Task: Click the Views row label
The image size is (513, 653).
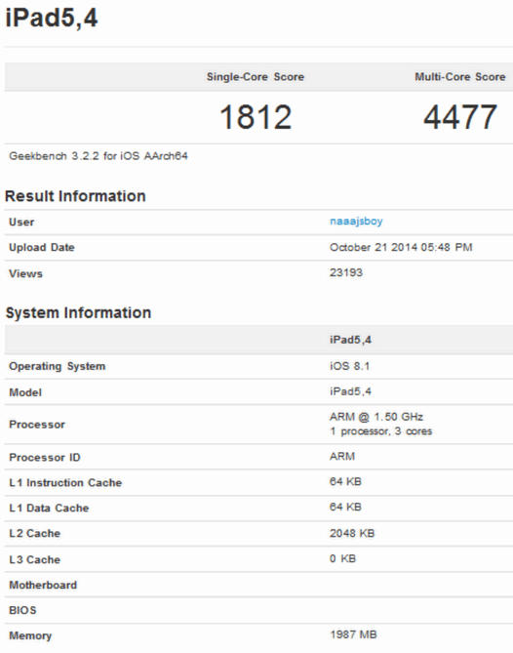Action: click(x=25, y=273)
